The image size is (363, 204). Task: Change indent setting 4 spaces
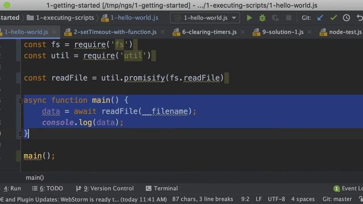point(303,199)
